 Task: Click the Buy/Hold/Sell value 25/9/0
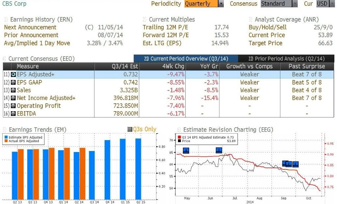323,27
